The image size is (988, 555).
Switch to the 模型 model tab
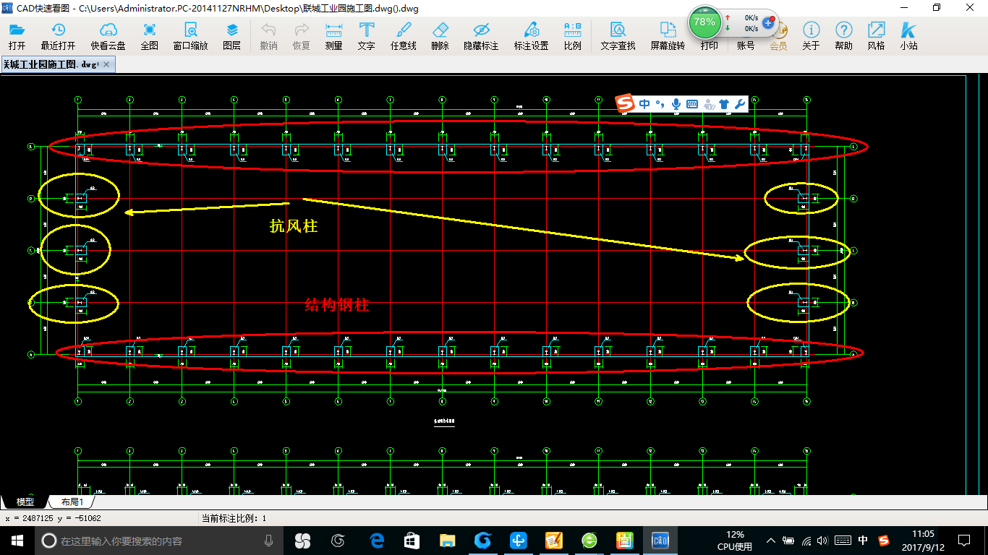[x=25, y=502]
